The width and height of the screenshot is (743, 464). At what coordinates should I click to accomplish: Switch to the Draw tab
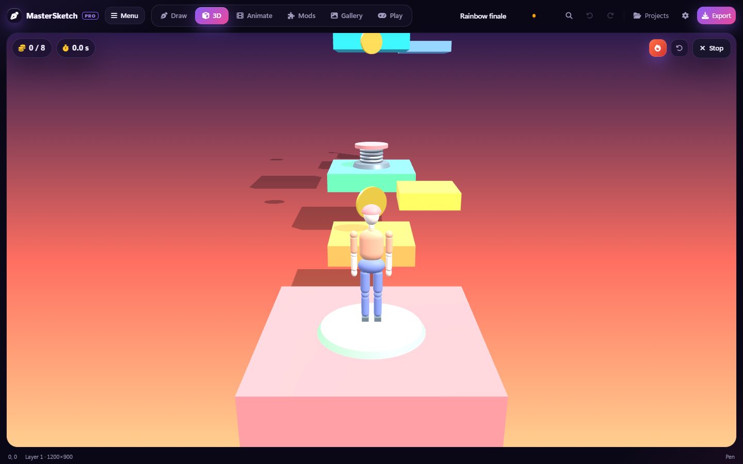pos(173,15)
